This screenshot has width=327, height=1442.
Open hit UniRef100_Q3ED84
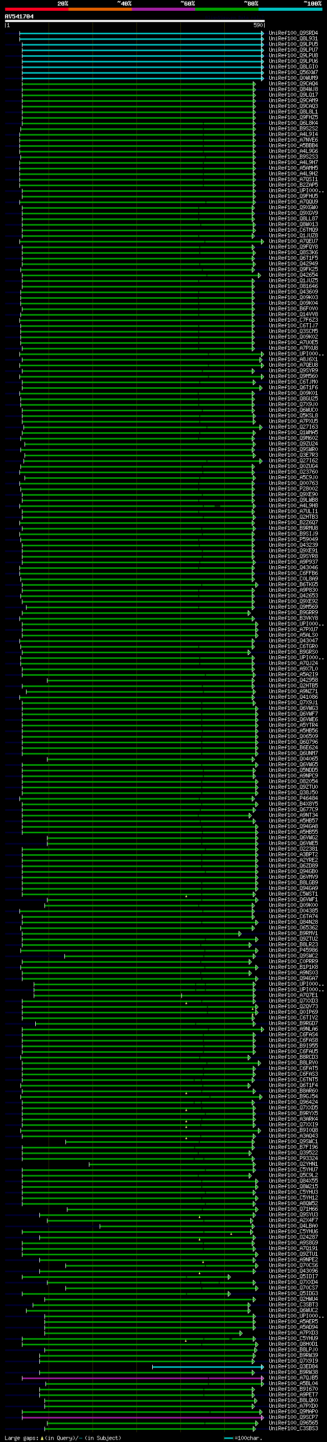[x=293, y=1366]
